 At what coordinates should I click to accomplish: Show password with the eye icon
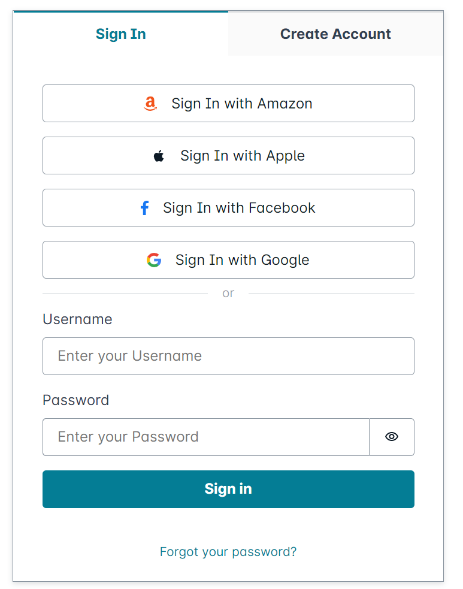[x=392, y=437]
